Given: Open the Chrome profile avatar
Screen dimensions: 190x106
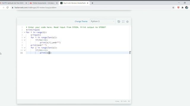Looking at the screenshot, I should point(187,7).
